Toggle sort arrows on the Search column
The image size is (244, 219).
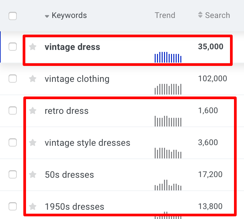[x=200, y=15]
